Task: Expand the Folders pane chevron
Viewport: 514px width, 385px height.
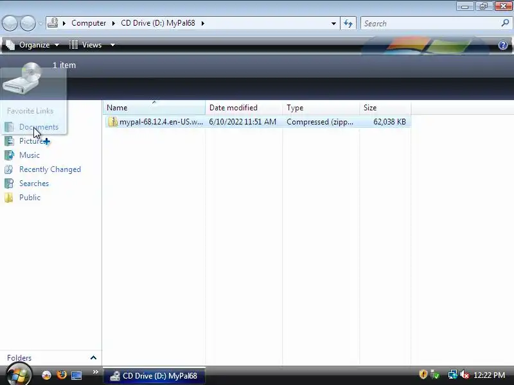Action: point(93,358)
